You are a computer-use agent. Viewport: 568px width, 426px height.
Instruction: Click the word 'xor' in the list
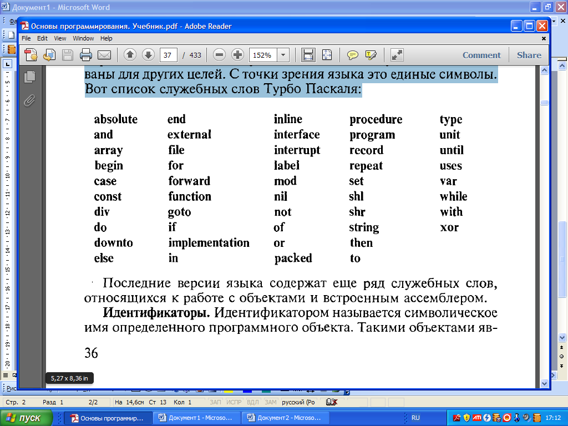(x=449, y=227)
